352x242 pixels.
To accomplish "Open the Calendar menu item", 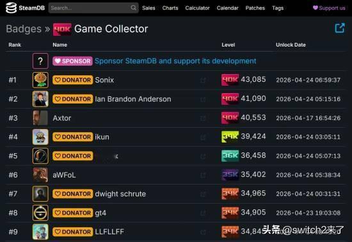I will pyautogui.click(x=227, y=8).
